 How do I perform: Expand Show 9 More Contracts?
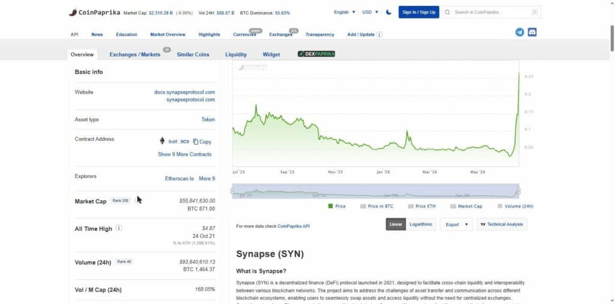[x=185, y=154]
